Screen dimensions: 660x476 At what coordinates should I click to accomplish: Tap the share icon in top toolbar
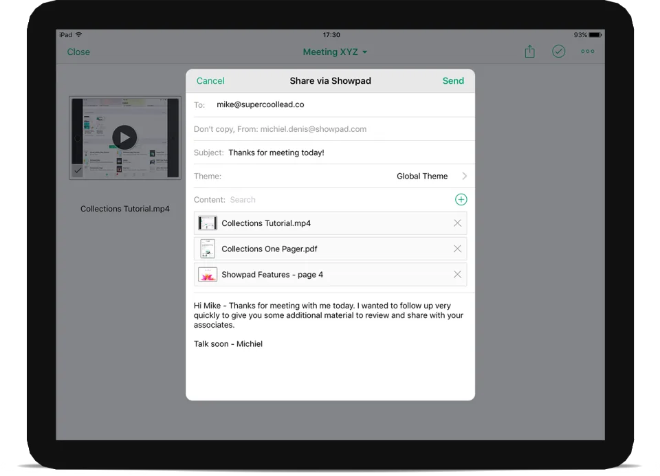click(529, 52)
